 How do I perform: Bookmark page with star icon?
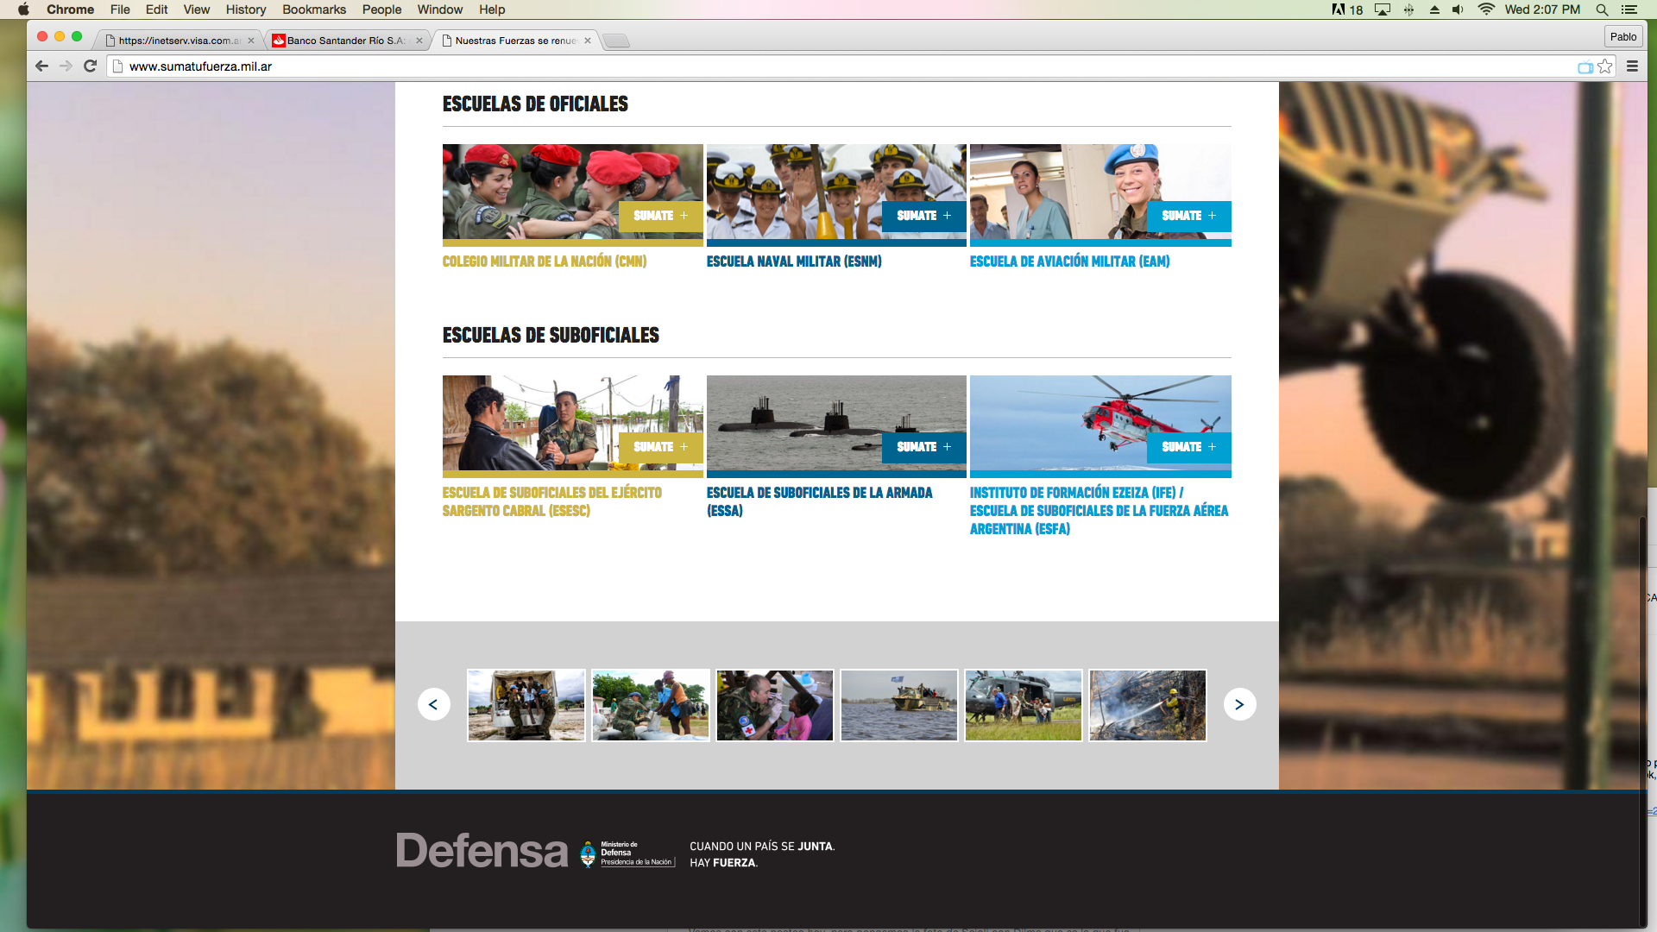coord(1605,66)
